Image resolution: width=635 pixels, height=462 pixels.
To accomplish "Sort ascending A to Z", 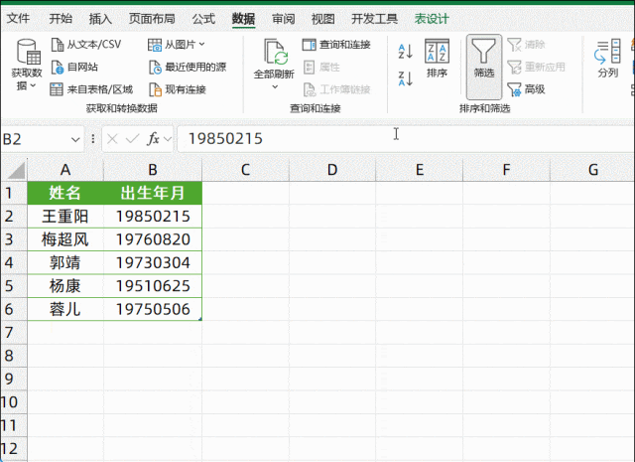I will 406,52.
